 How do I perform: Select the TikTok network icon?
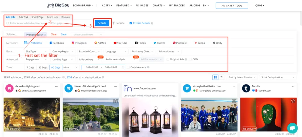pyautogui.click(x=136, y=43)
